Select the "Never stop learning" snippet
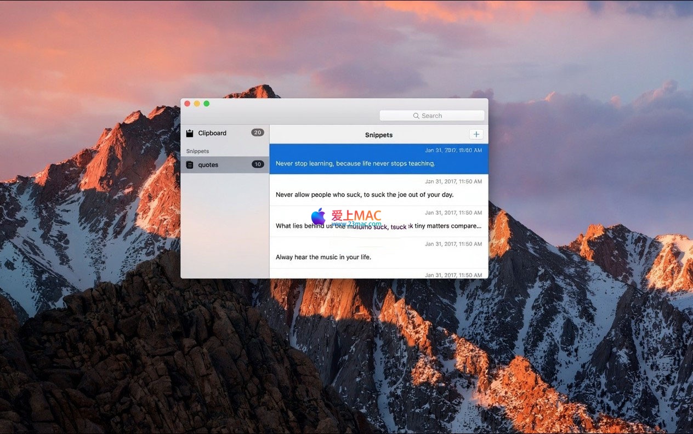 tap(378, 159)
